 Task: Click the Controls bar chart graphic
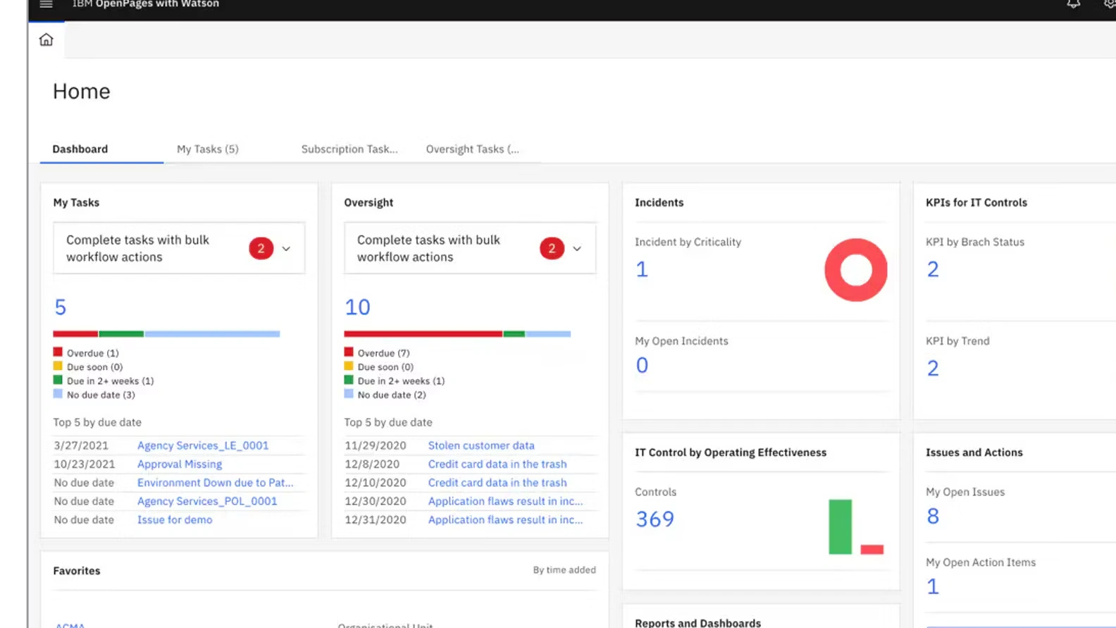click(x=855, y=527)
